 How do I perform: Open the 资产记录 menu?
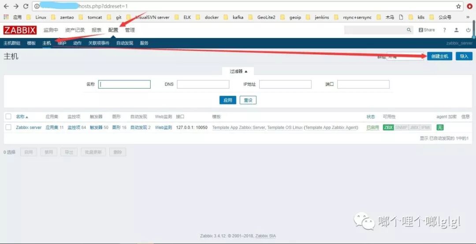[x=74, y=30]
